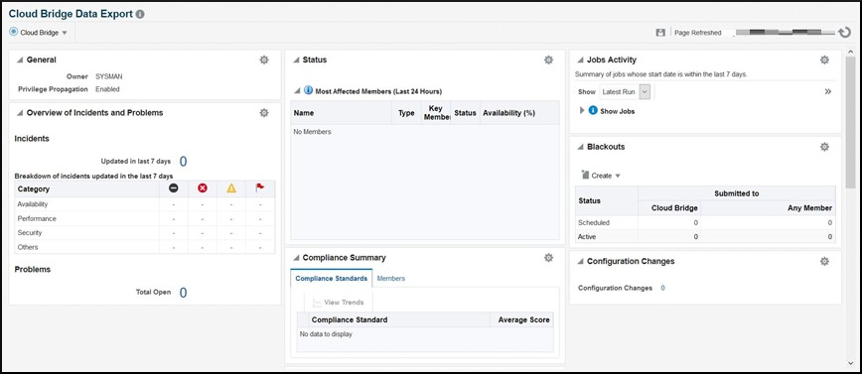Image resolution: width=862 pixels, height=374 pixels.
Task: Click the double-arrow icon in Jobs Activity
Action: 828,91
